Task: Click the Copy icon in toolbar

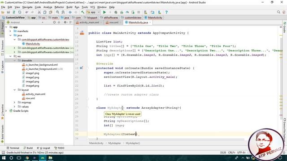Action: tap(45, 12)
